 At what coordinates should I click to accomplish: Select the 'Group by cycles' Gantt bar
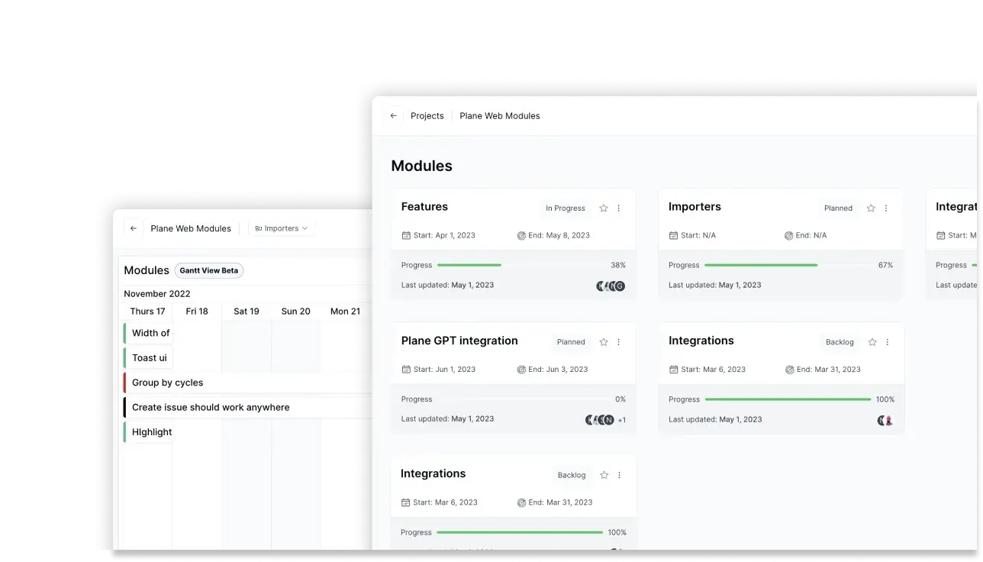[x=248, y=383]
